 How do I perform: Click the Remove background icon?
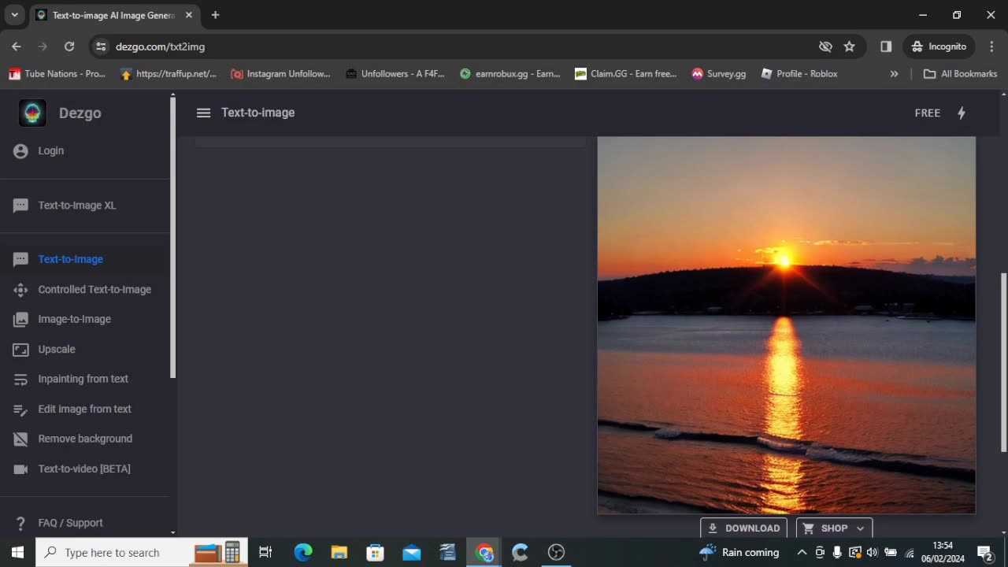pyautogui.click(x=21, y=439)
